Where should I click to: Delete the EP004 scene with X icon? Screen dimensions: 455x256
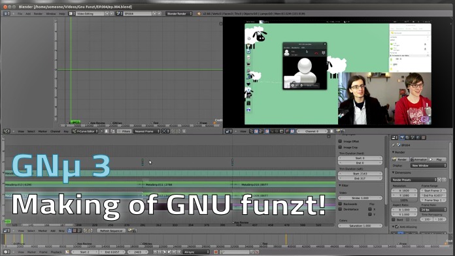[160, 14]
